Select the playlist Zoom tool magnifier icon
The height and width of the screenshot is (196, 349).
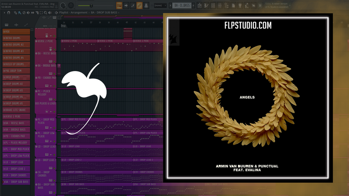(46, 12)
